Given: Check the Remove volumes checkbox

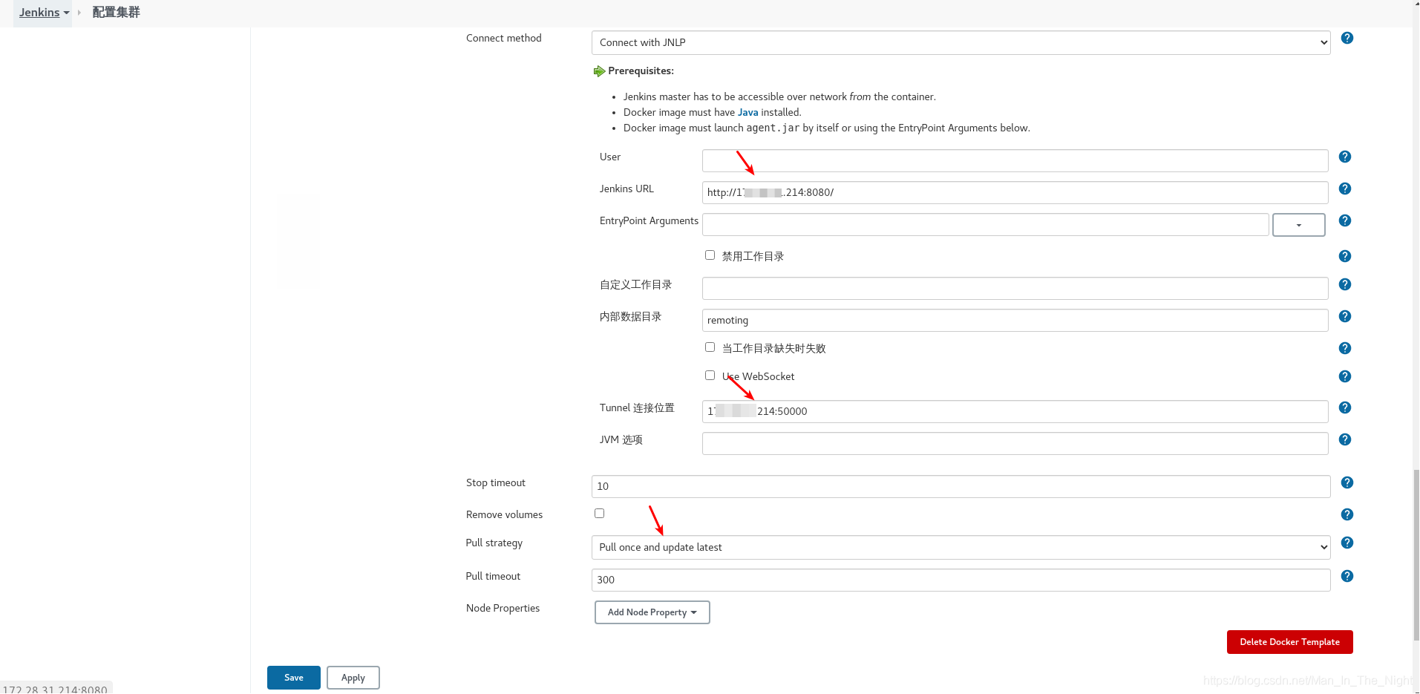Looking at the screenshot, I should pyautogui.click(x=599, y=514).
